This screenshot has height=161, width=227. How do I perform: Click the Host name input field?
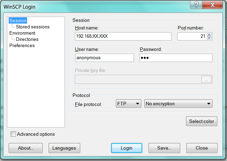click(123, 36)
